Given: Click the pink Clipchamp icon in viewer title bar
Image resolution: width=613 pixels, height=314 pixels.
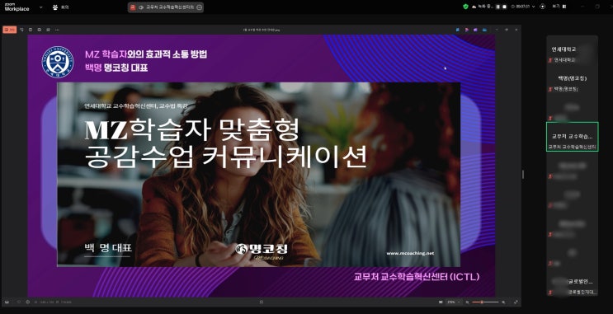Looking at the screenshot, I should pos(466,30).
